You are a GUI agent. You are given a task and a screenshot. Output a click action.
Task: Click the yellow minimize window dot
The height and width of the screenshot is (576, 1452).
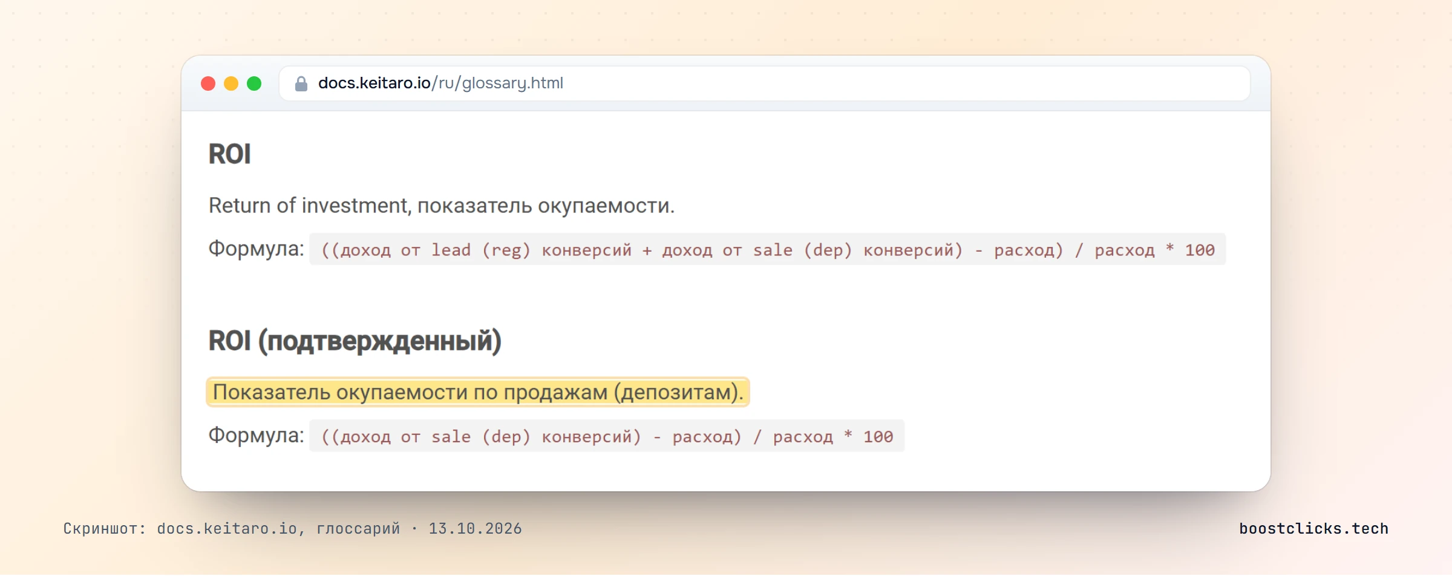231,83
